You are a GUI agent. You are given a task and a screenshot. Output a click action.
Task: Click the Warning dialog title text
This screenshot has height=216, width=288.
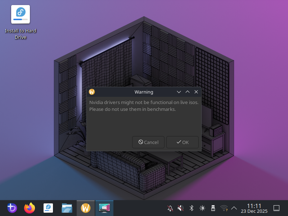click(x=144, y=92)
